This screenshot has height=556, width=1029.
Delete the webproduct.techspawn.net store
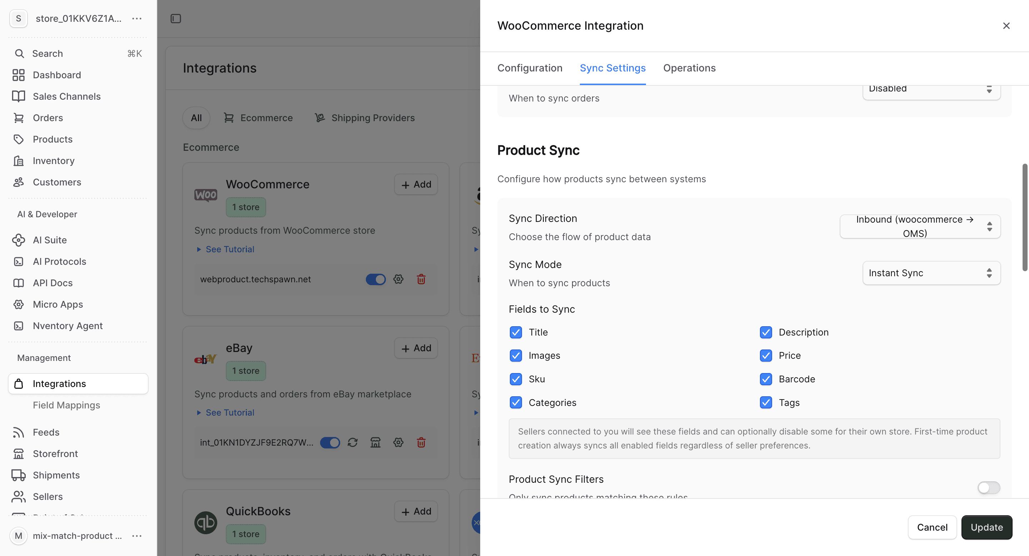[421, 279]
